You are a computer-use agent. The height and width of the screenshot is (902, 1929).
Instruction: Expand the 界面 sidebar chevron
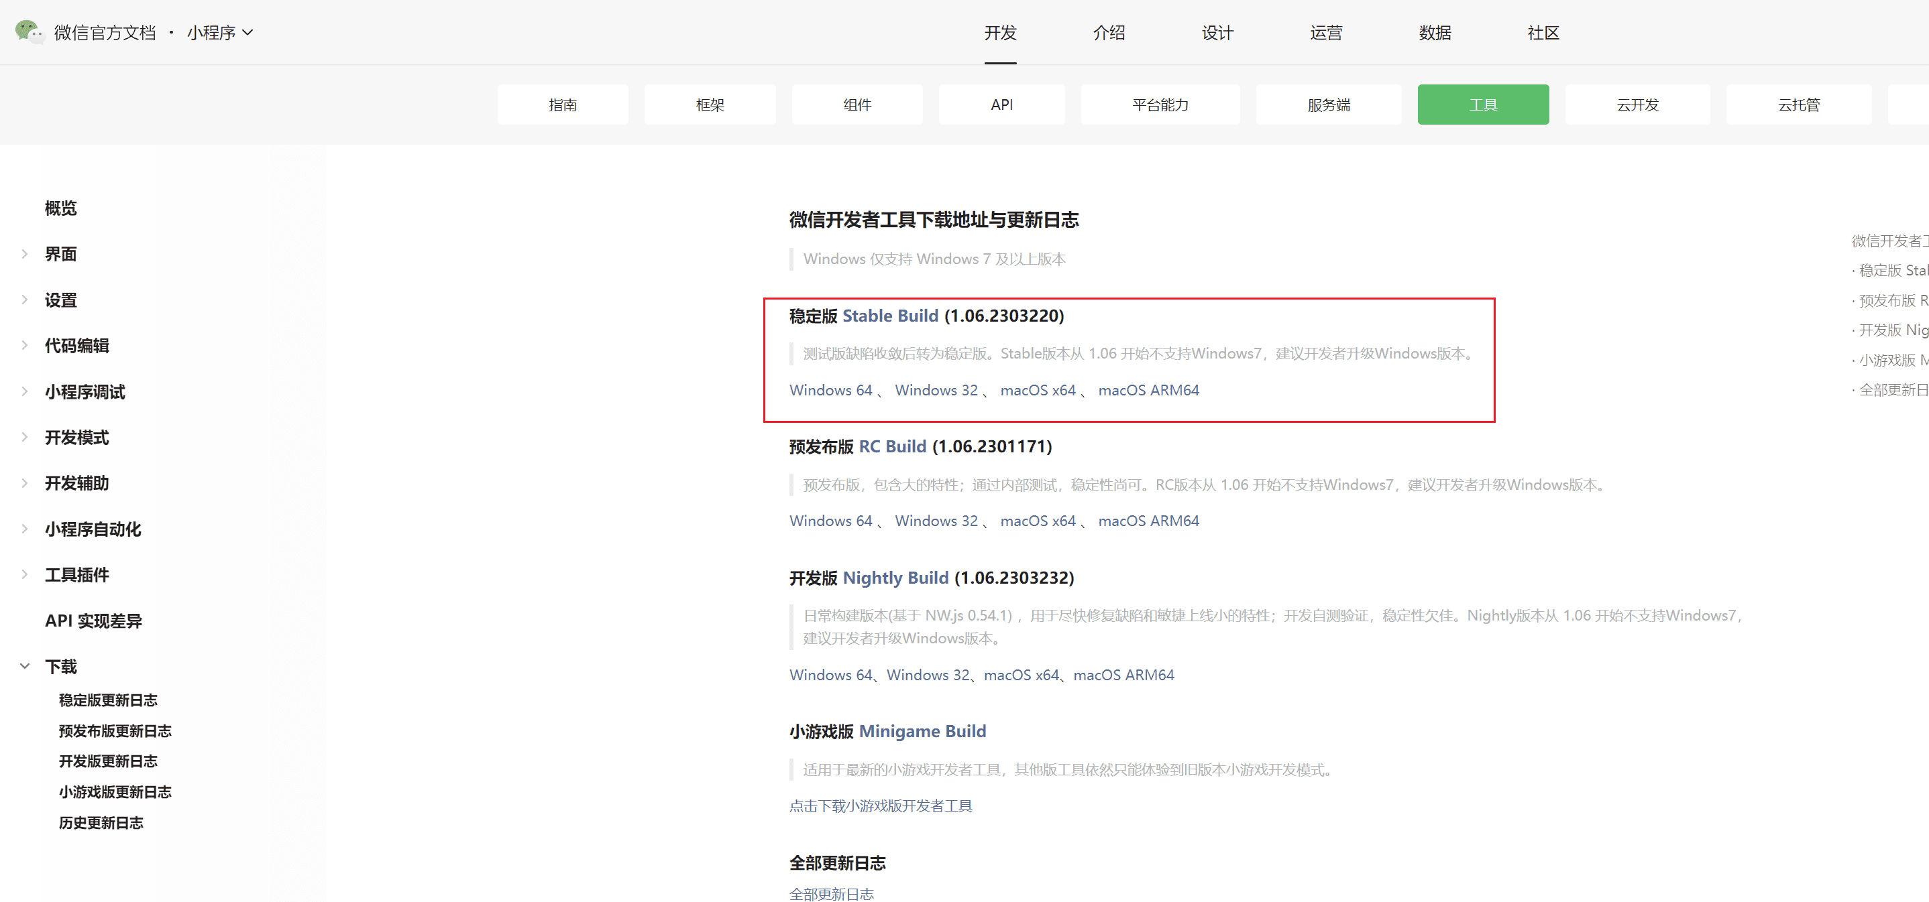pyautogui.click(x=25, y=254)
